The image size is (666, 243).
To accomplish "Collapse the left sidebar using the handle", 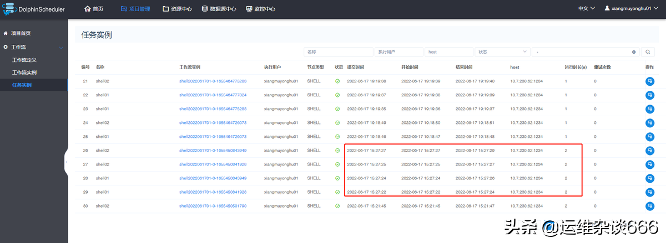I will [x=66, y=162].
